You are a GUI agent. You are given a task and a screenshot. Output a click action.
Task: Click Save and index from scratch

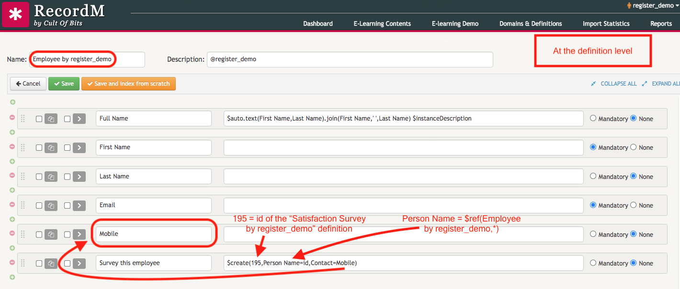point(128,84)
